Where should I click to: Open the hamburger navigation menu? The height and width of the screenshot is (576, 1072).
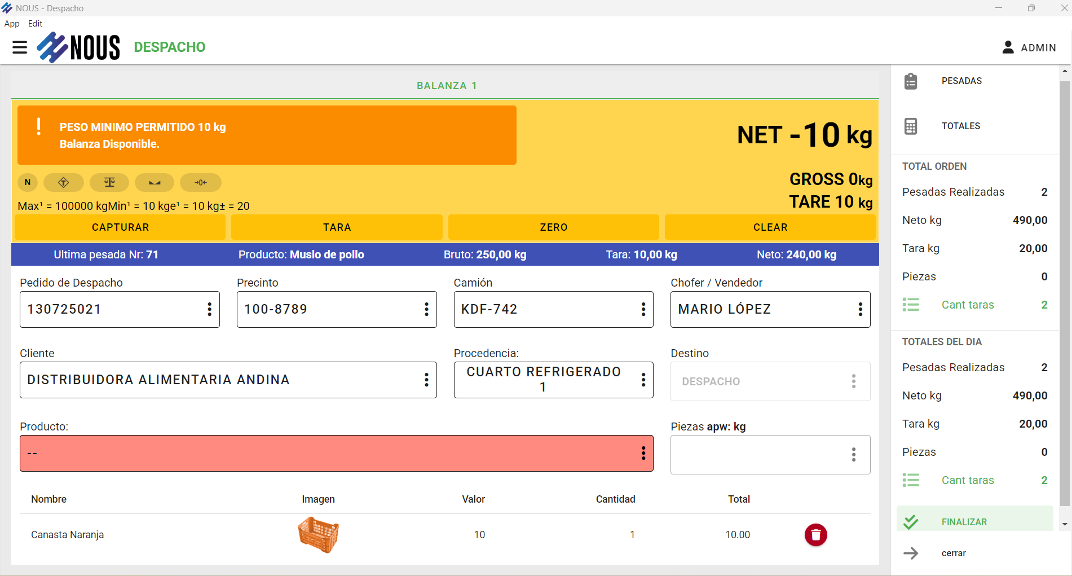(x=20, y=47)
